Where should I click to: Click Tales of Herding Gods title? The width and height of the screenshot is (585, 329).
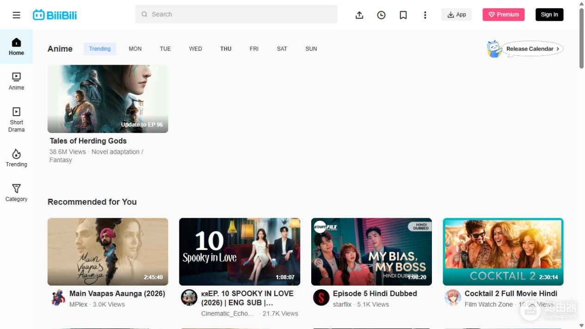tap(88, 141)
